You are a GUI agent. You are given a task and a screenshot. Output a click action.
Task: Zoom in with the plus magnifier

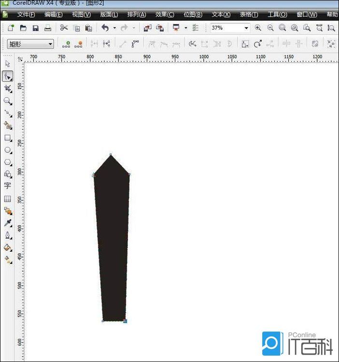[258, 28]
